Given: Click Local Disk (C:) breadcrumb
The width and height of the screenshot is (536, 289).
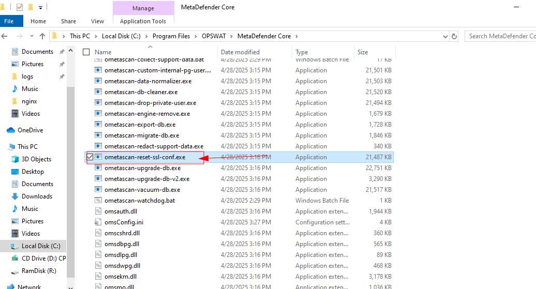Looking at the screenshot, I should [121, 36].
